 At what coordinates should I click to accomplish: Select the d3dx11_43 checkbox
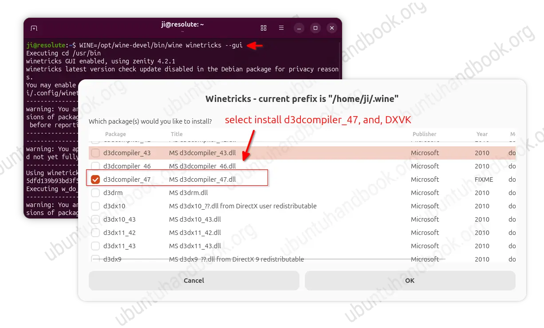click(x=95, y=246)
